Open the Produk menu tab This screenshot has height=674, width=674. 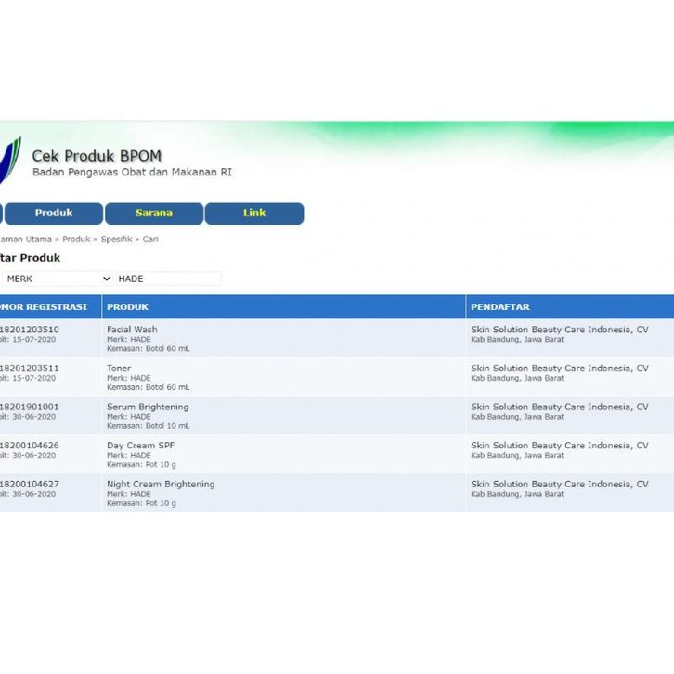54,214
